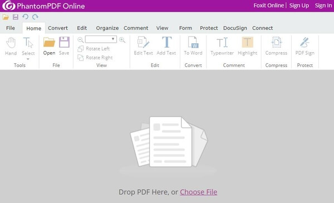Switch to the Connect tab
The image size is (334, 203).
(262, 28)
